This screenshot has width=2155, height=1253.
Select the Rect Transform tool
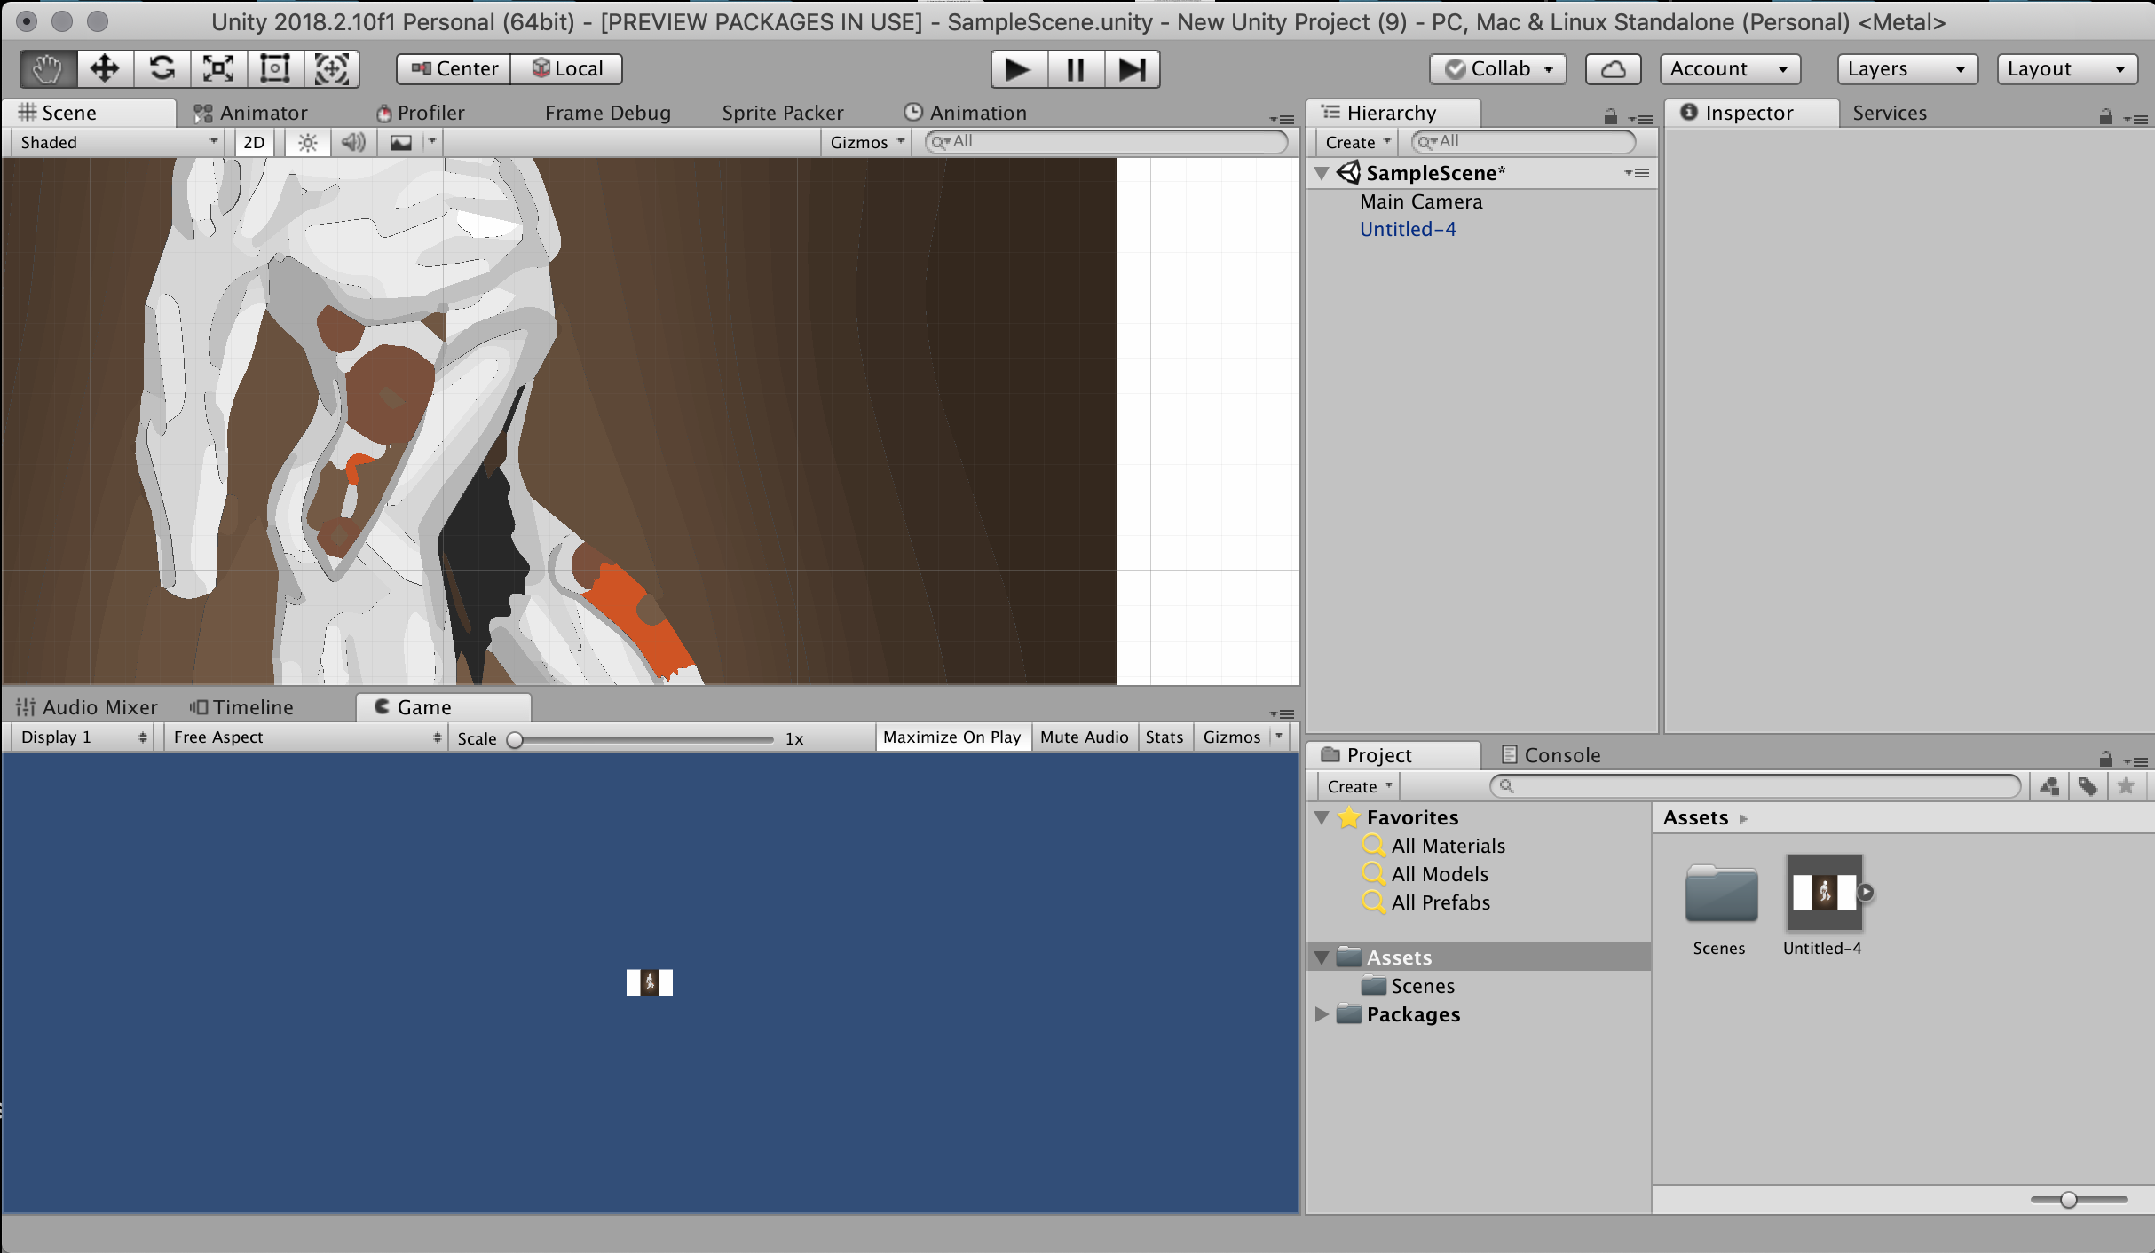[275, 68]
